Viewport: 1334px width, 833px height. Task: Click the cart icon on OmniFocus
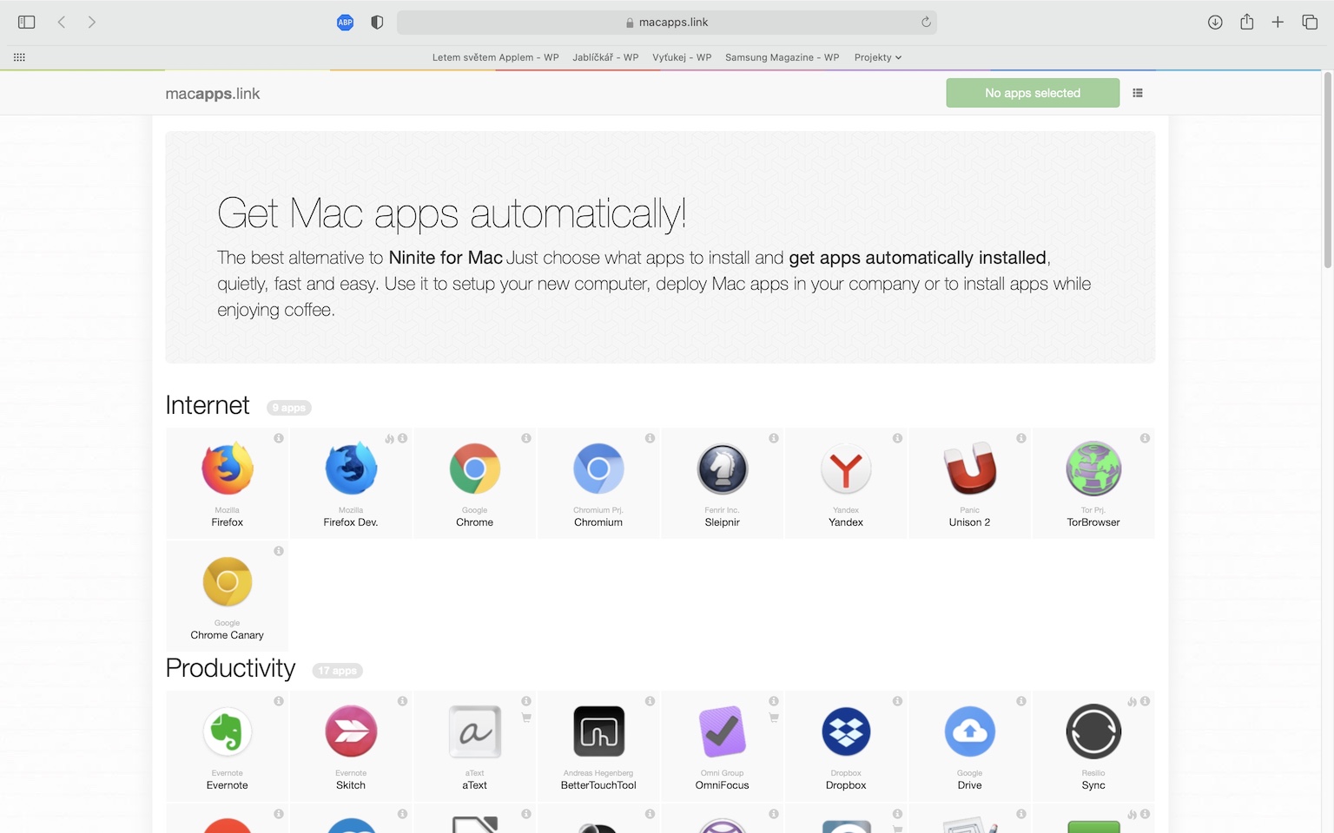(774, 718)
